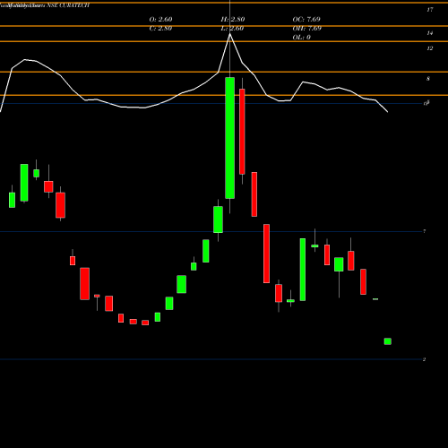
Task: Click the OL: 0 reading
Action: [302, 38]
